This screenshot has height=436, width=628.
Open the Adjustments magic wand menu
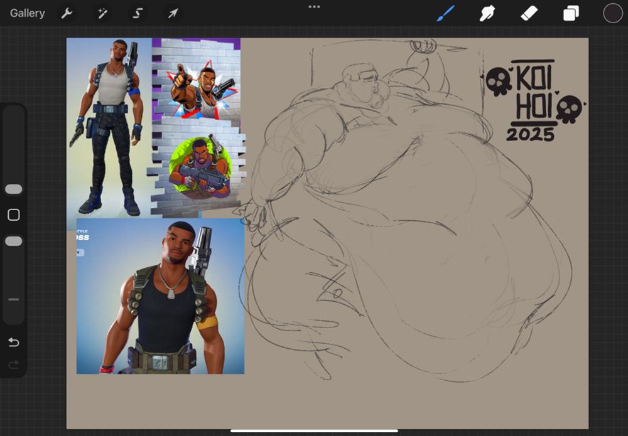click(x=102, y=13)
